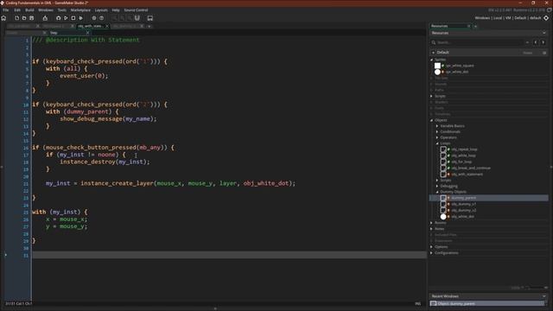This screenshot has width=553, height=311.
Task: Open the Resources panel dropdown
Action: 544,33
